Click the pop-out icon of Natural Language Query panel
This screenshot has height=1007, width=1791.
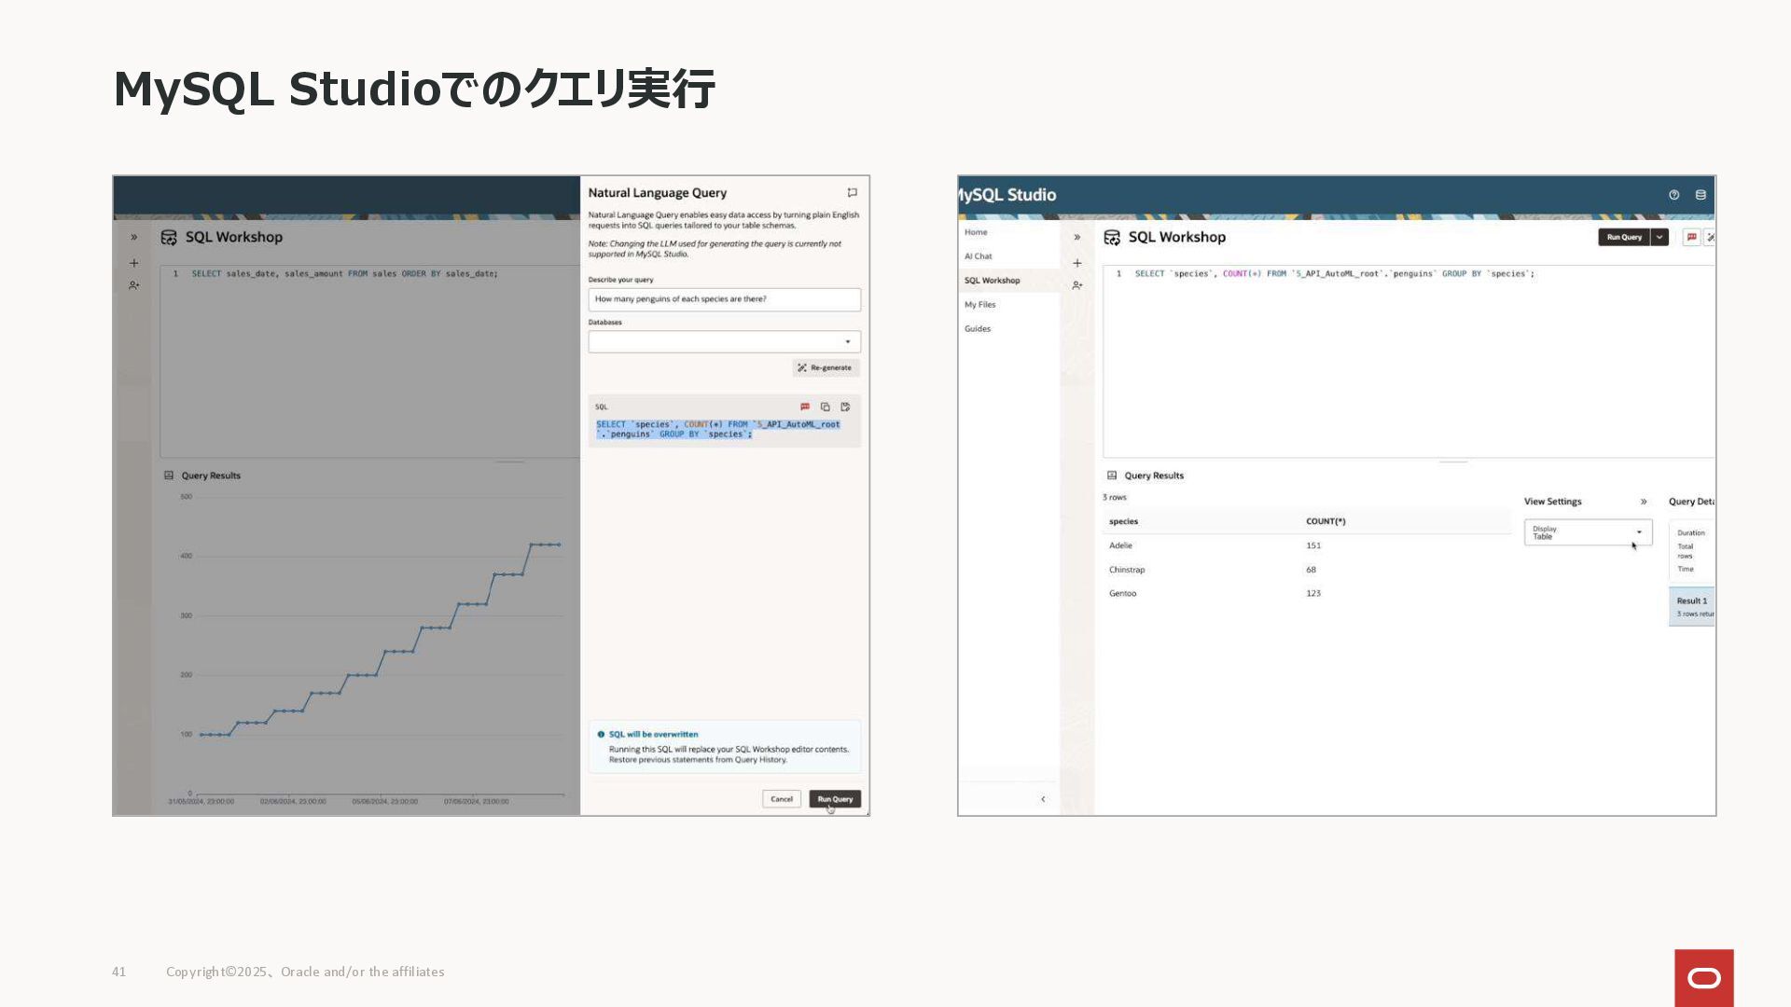tap(852, 193)
